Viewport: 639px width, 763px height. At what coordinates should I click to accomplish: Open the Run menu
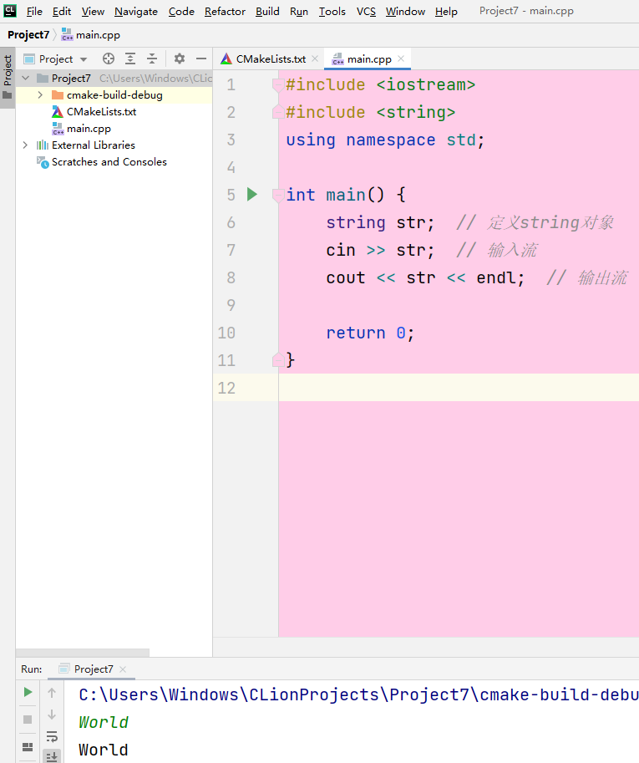point(299,11)
